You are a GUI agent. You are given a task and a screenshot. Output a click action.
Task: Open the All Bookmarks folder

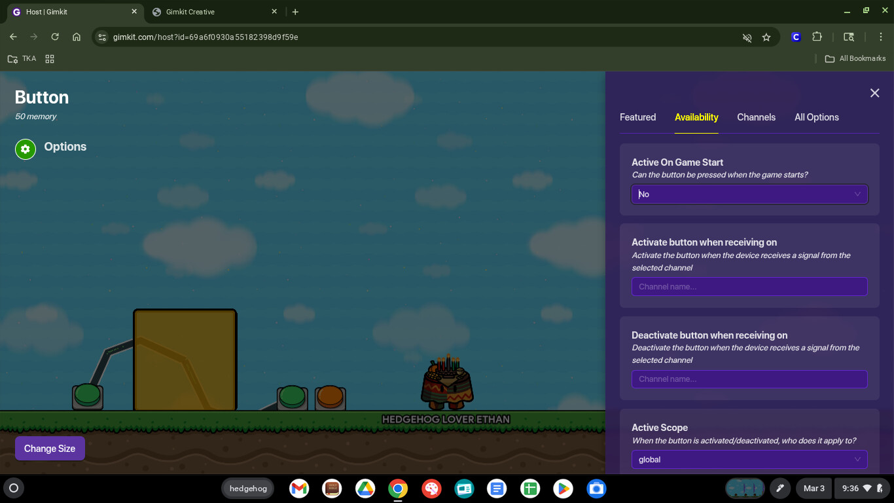point(855,59)
